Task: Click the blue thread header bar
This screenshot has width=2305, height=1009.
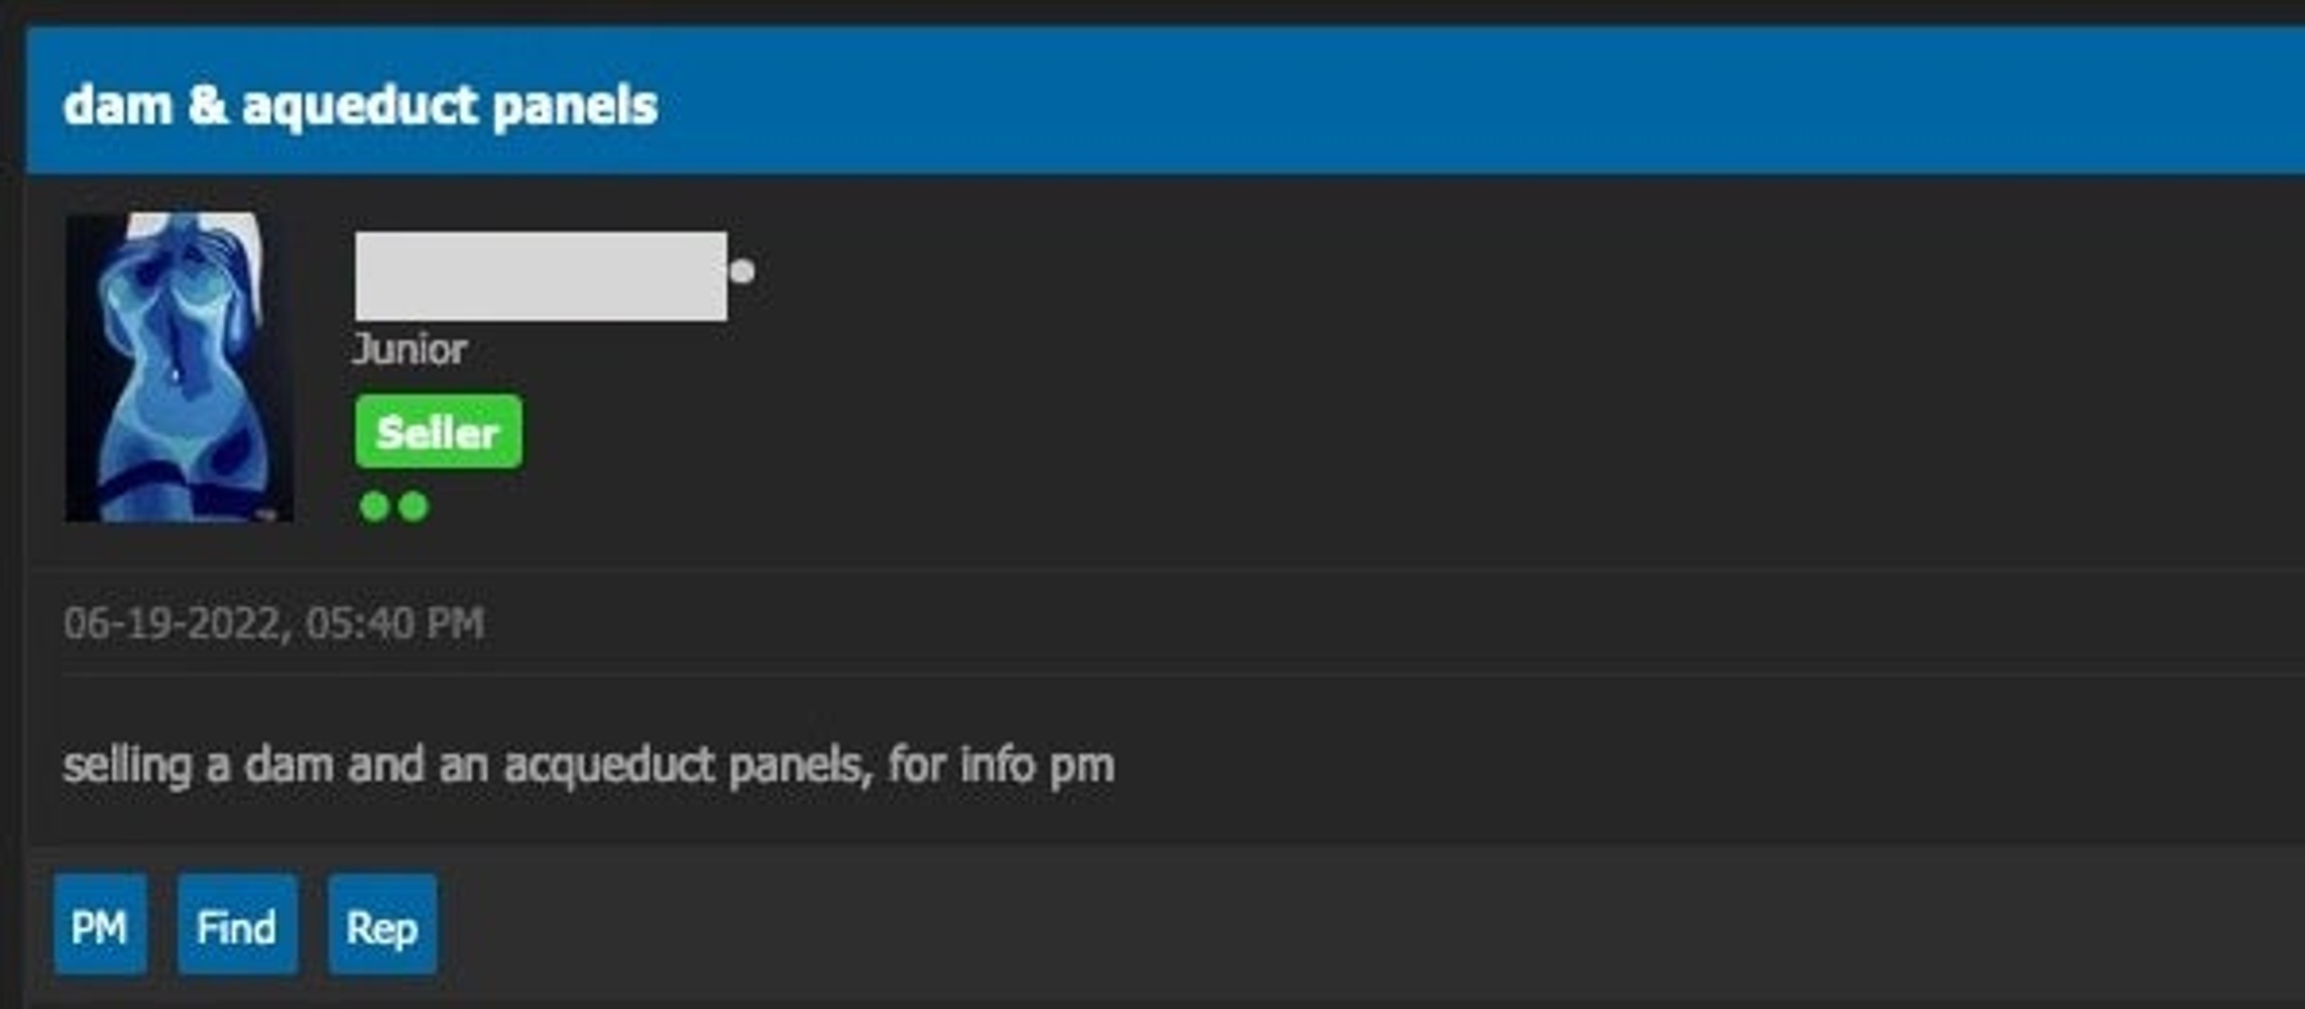Action: [x=1166, y=101]
